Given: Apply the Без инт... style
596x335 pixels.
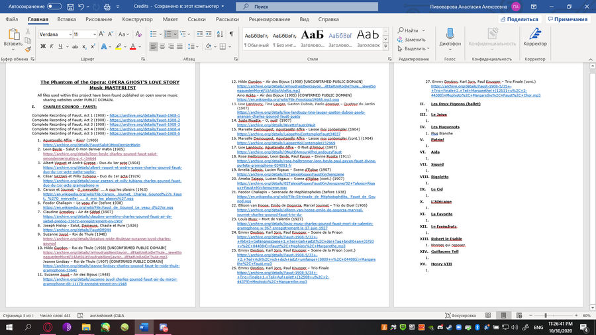Looking at the screenshot, I should pyautogui.click(x=284, y=39).
